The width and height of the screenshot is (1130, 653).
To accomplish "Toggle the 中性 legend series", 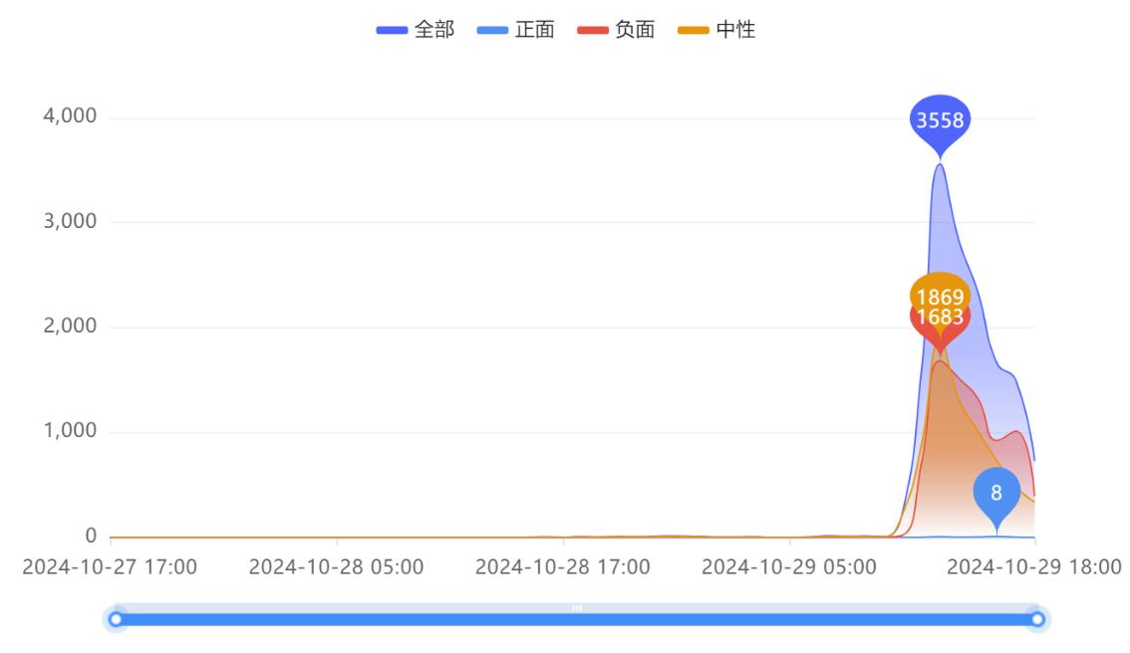I will pyautogui.click(x=716, y=30).
